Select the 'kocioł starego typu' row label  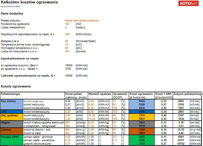(34, 101)
